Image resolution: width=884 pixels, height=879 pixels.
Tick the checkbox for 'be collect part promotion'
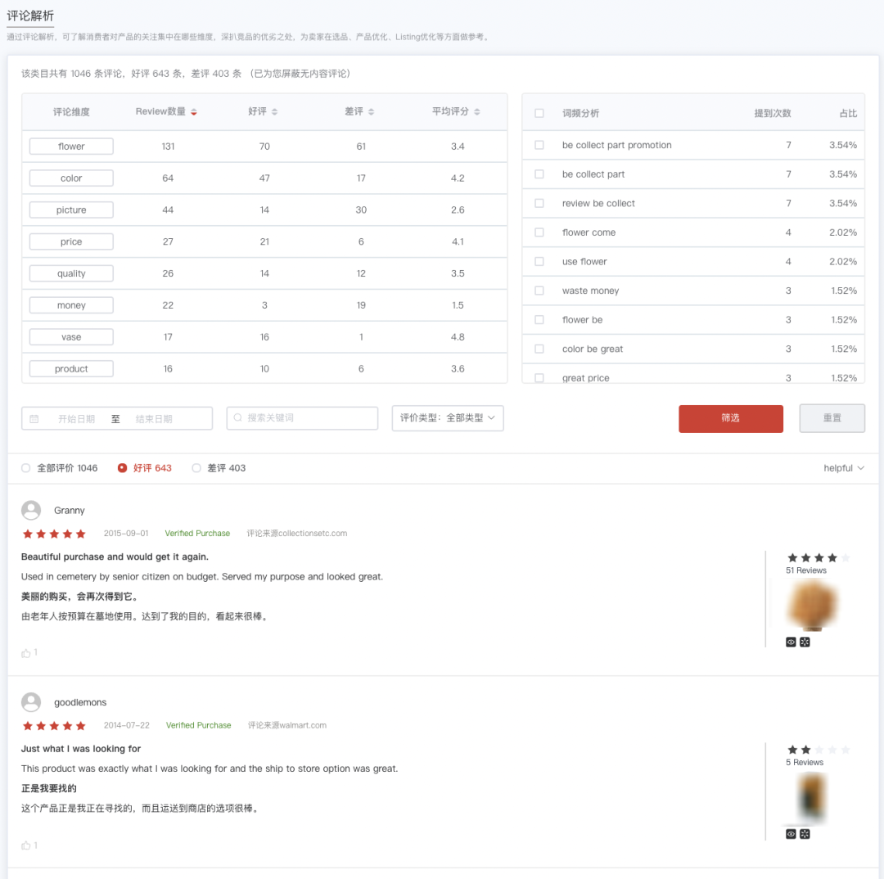539,145
